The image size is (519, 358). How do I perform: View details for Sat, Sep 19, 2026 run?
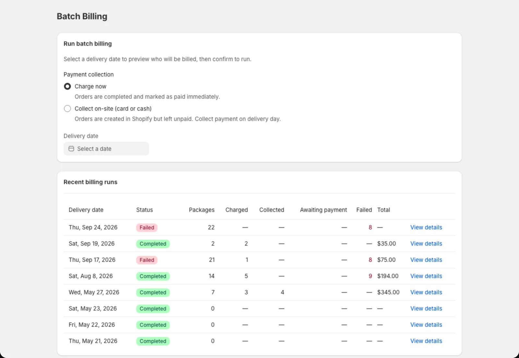coord(426,244)
